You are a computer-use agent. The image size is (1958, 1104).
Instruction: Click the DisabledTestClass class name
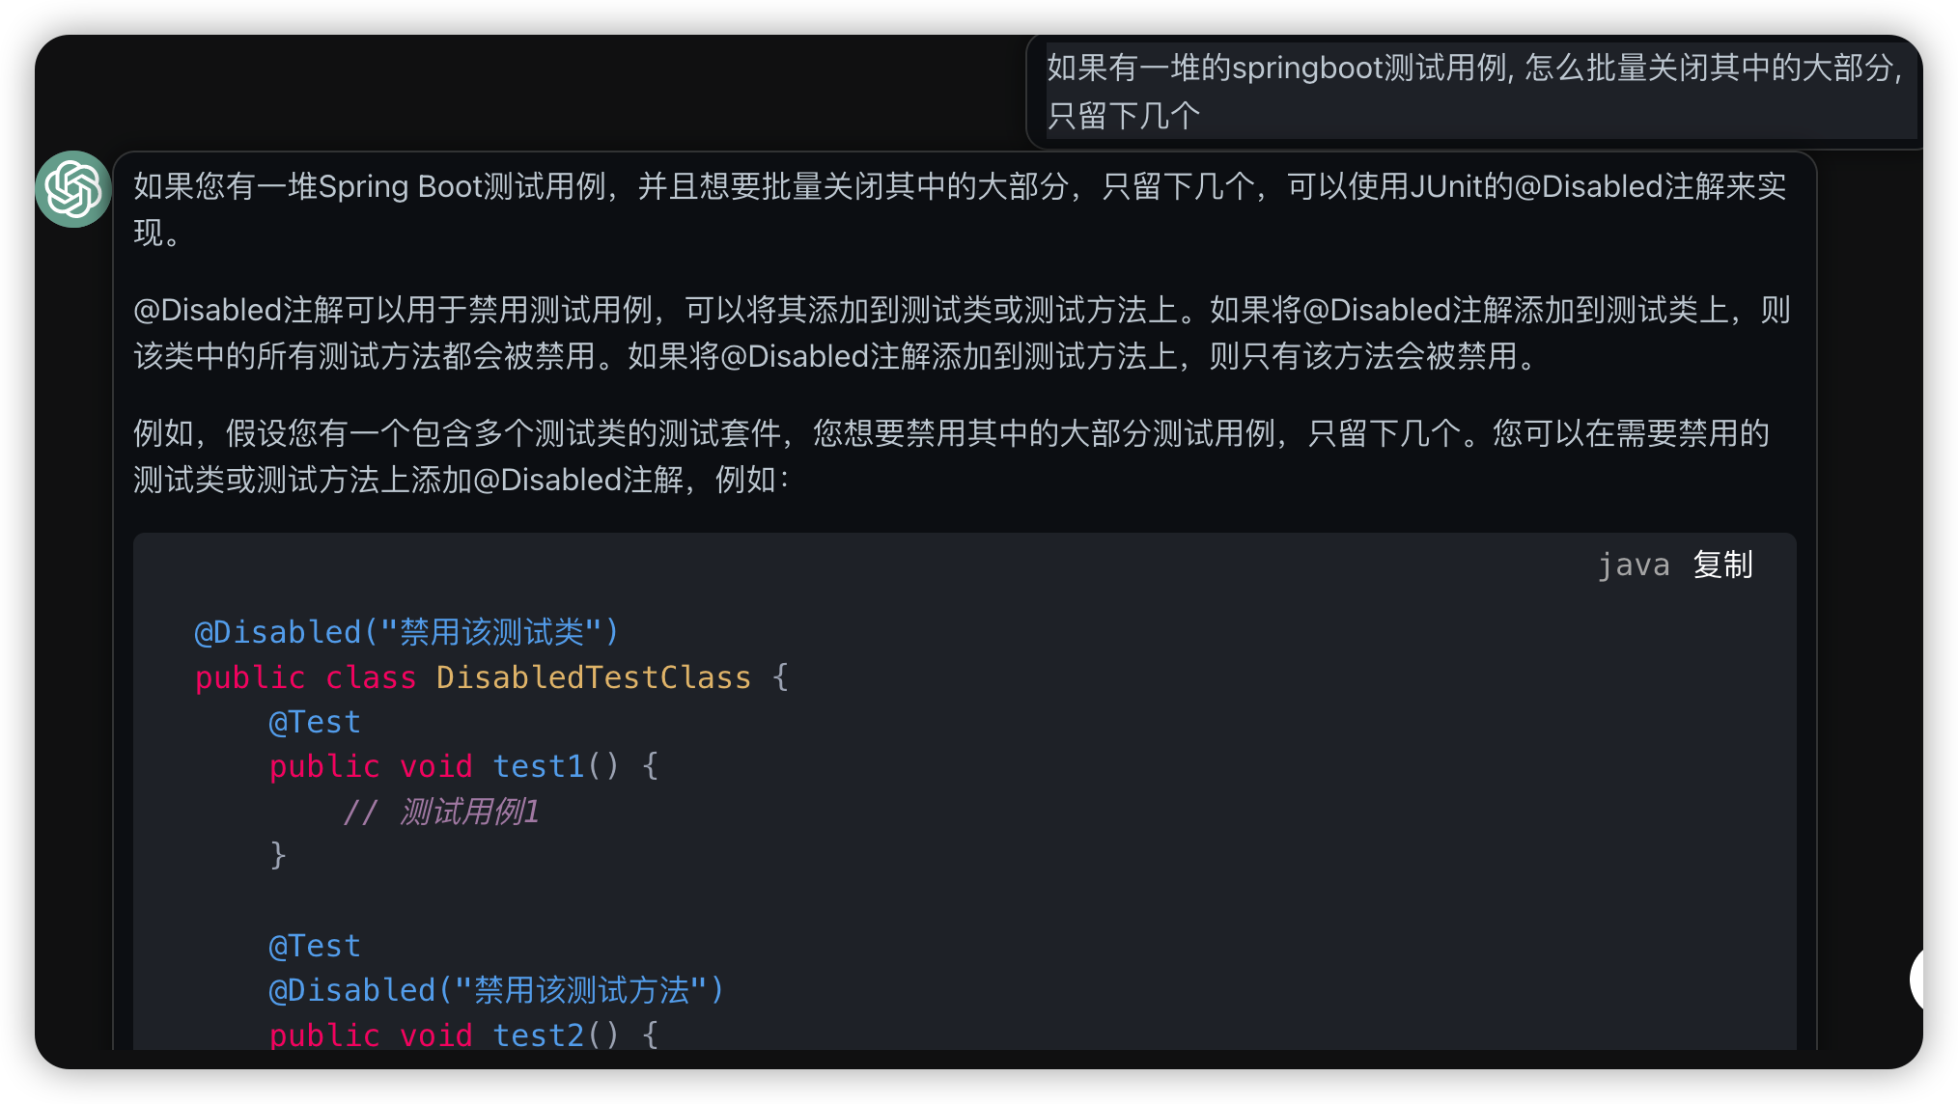click(593, 677)
